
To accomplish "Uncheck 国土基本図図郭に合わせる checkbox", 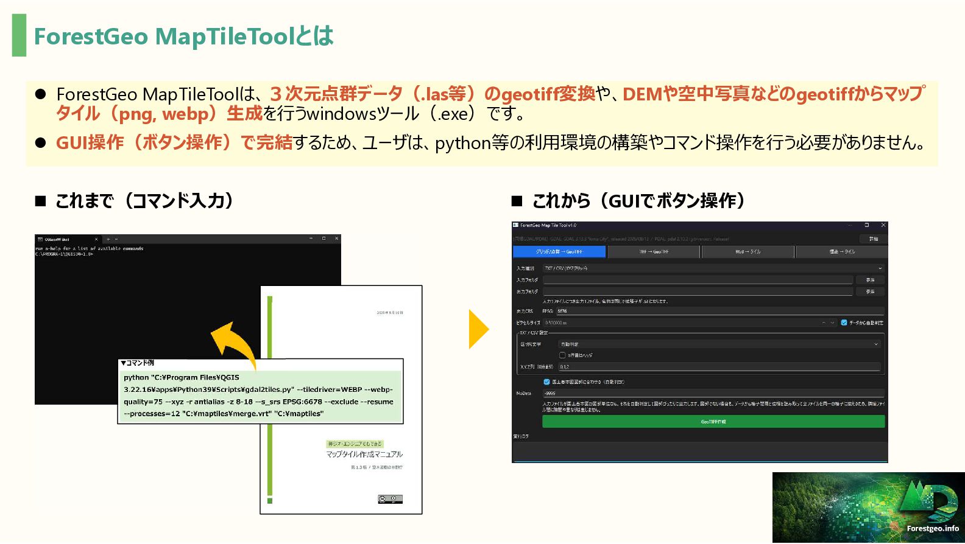I will (x=546, y=382).
